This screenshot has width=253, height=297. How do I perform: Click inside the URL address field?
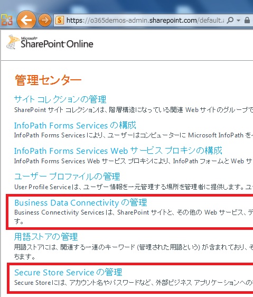[x=145, y=20]
